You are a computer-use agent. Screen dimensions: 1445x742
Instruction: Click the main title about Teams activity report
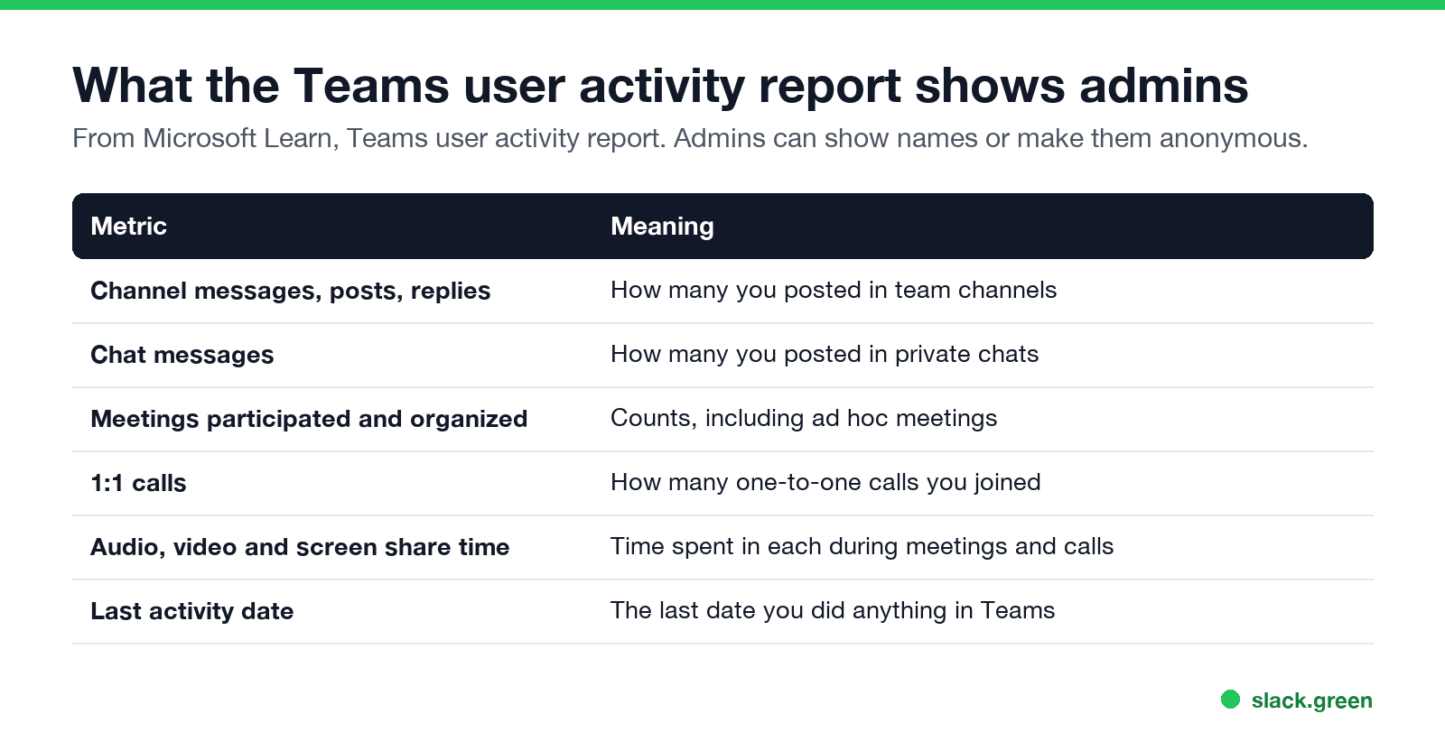pos(660,86)
